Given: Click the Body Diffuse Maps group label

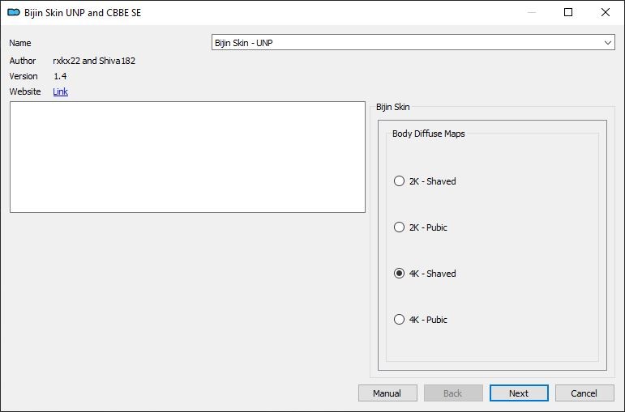Looking at the screenshot, I should [428, 134].
